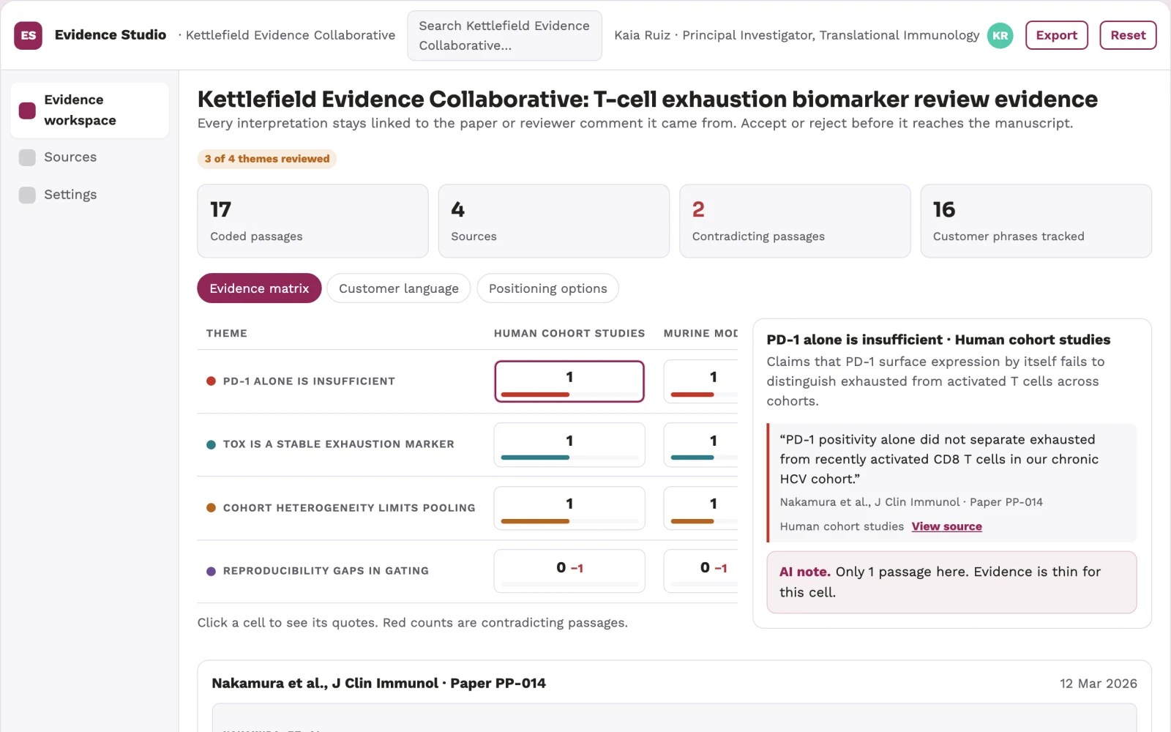
Task: Select Cohort heterogeneity Human cohort studies cell
Action: click(x=569, y=508)
